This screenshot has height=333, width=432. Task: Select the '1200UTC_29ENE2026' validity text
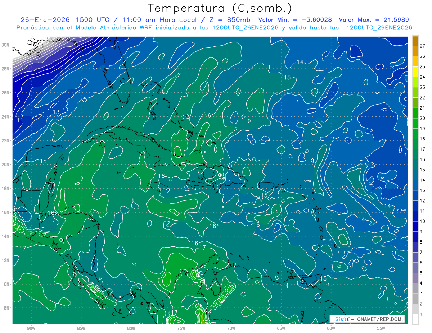[379, 28]
